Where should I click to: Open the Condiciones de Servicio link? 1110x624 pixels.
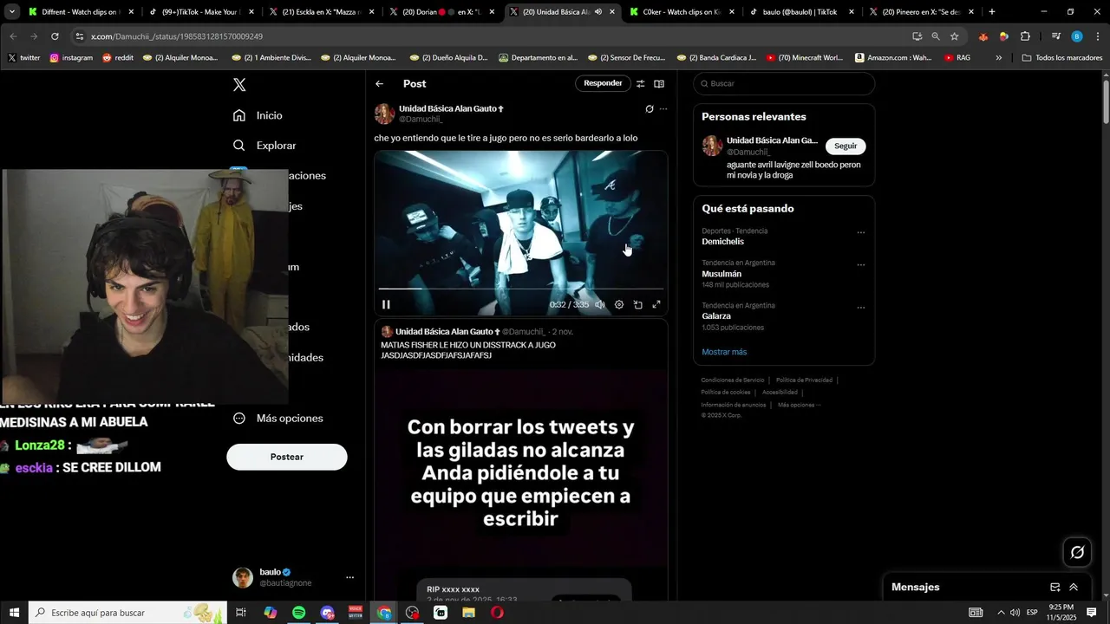733,380
